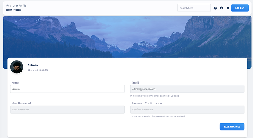Click the LOG OUT button
The height and width of the screenshot is (138, 253).
pos(240,8)
